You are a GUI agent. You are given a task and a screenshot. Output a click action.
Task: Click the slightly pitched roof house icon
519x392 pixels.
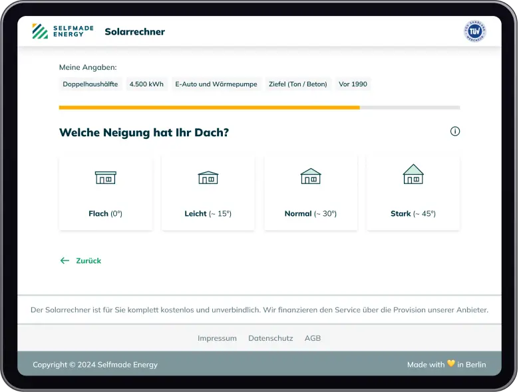point(208,177)
